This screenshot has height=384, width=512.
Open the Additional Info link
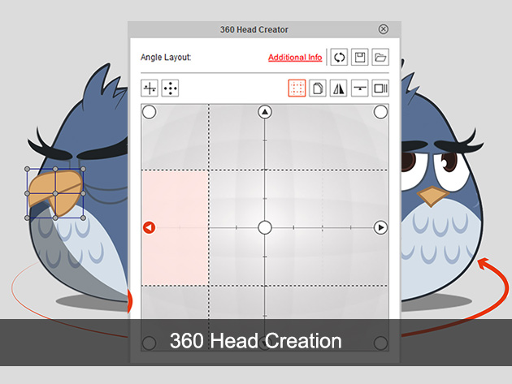(295, 58)
